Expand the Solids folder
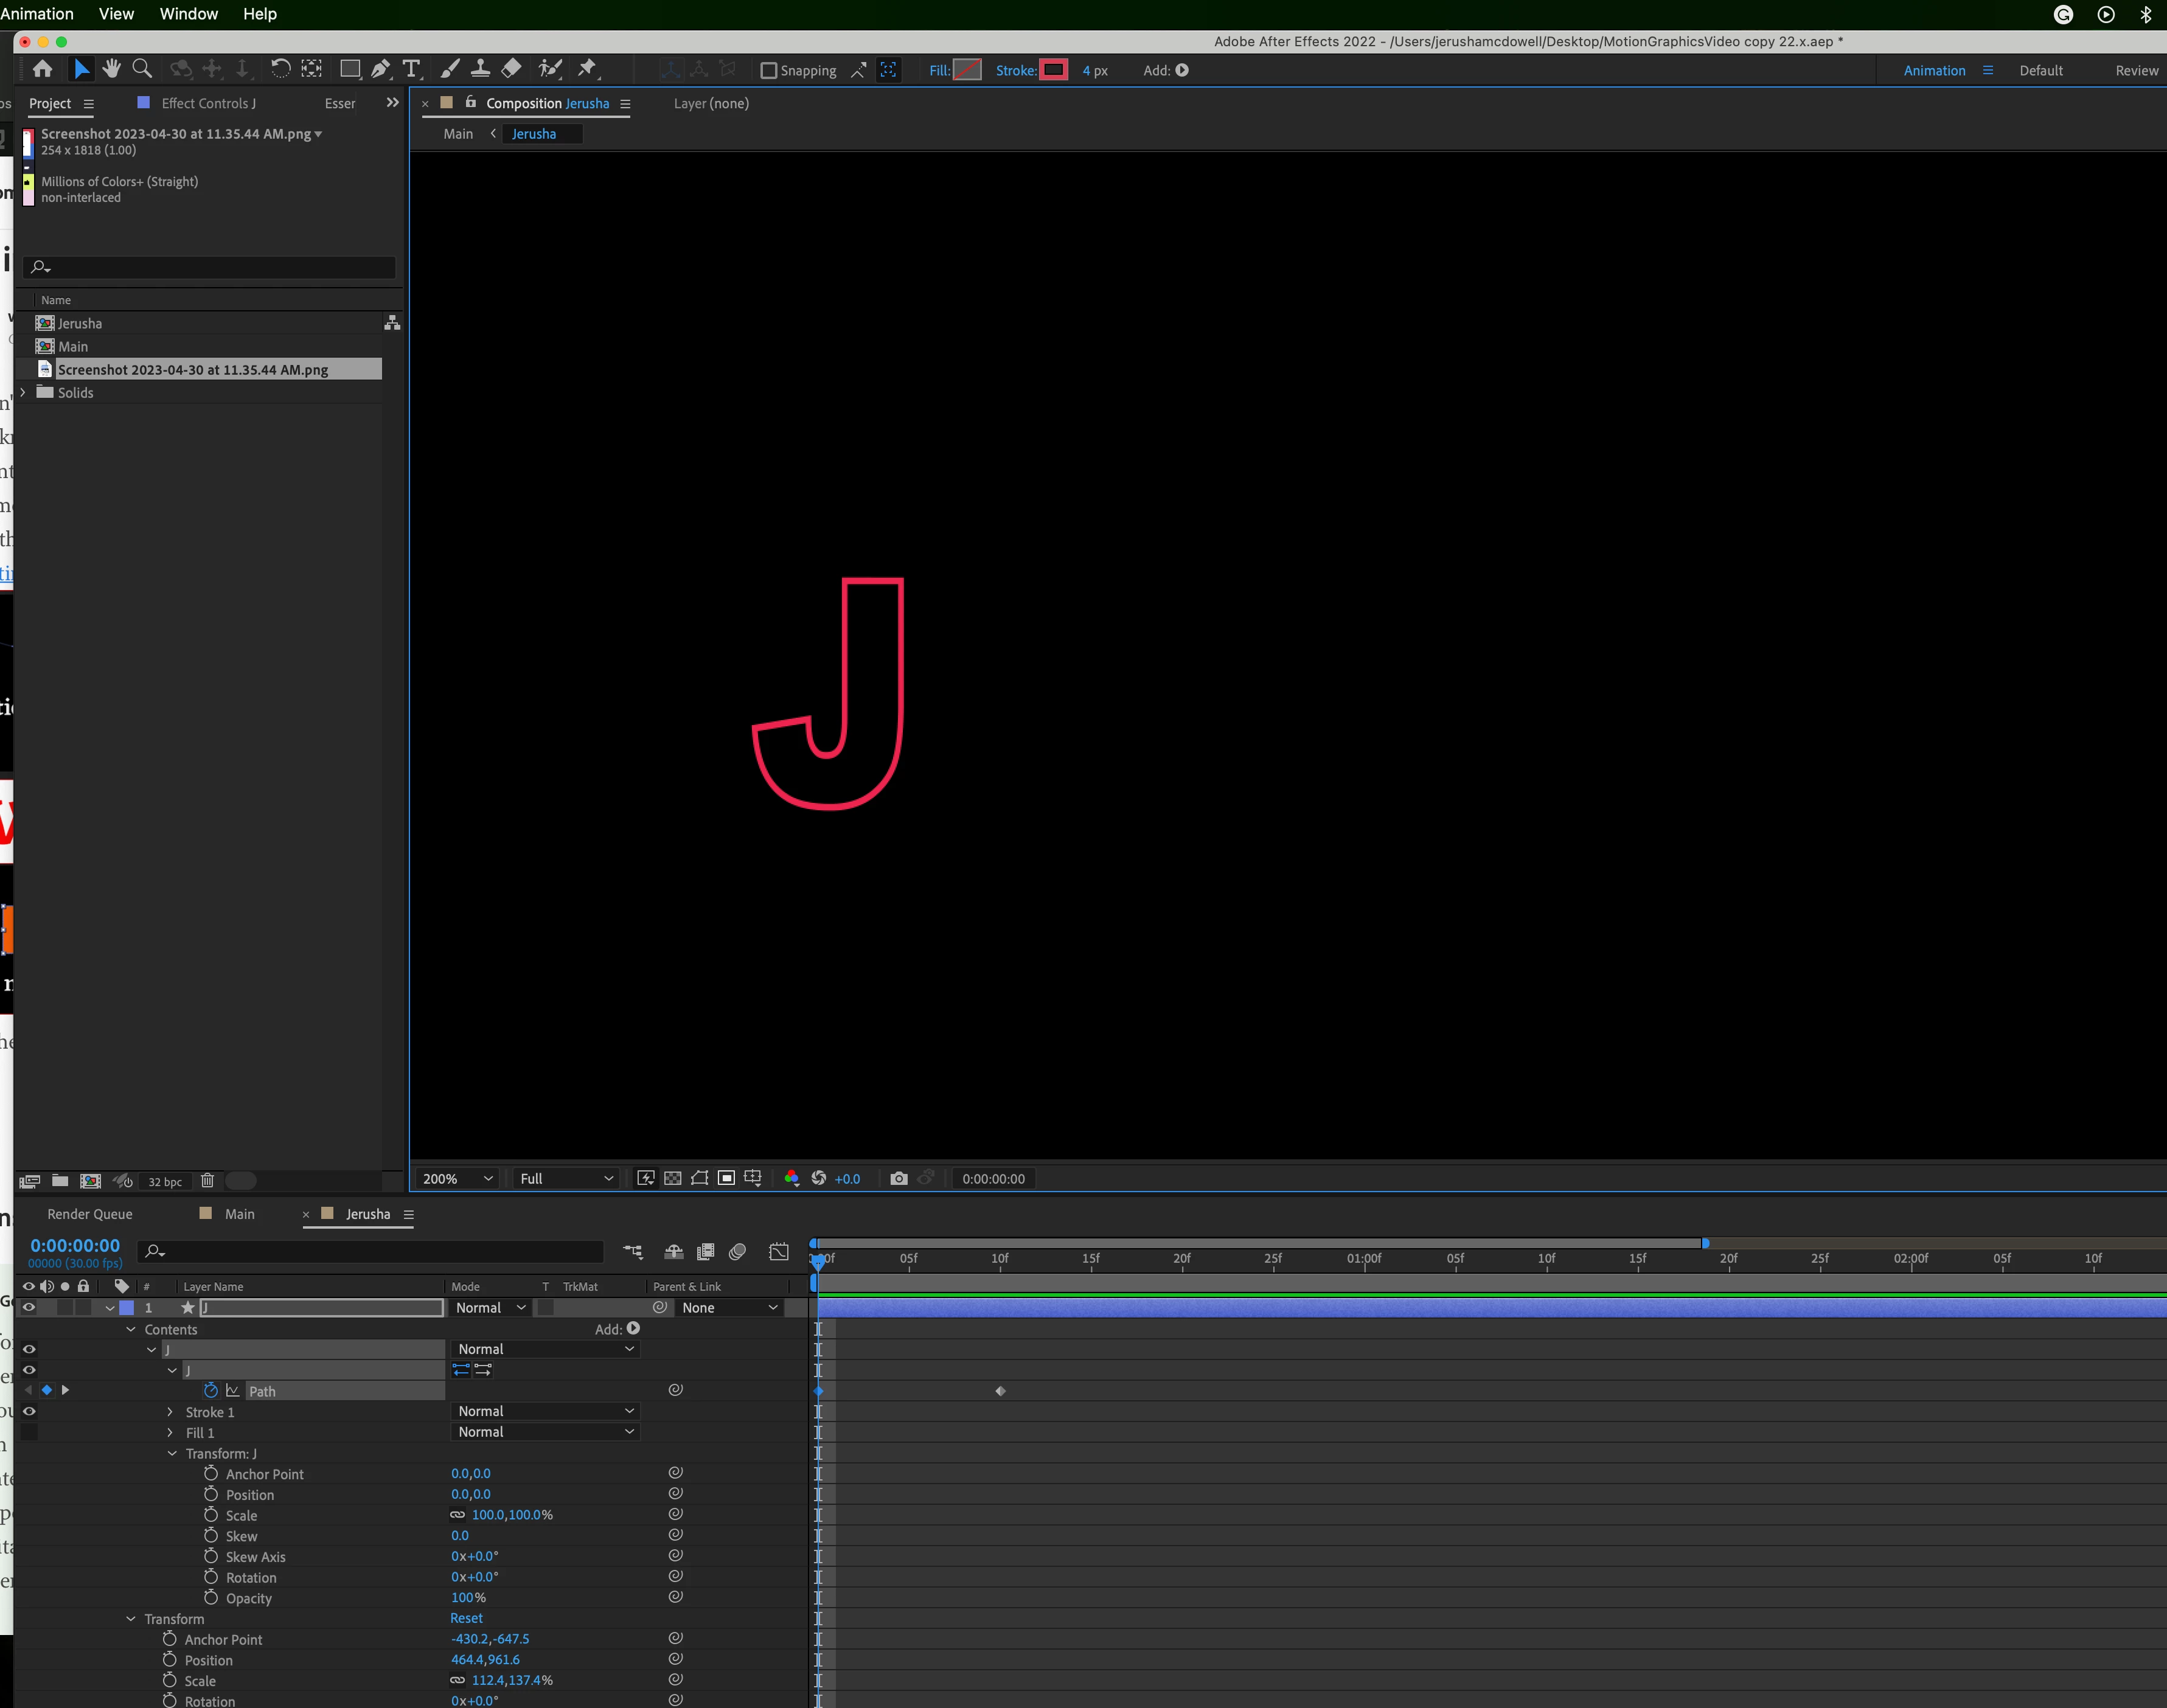Viewport: 2167px width, 1708px height. (23, 392)
